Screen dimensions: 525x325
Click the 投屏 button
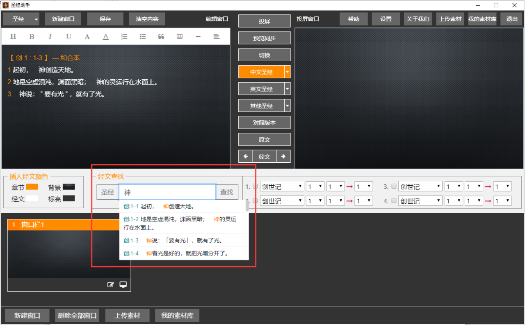click(x=264, y=21)
